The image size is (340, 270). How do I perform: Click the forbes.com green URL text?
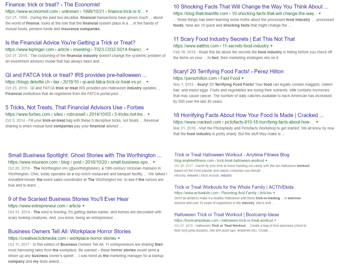click(76, 114)
